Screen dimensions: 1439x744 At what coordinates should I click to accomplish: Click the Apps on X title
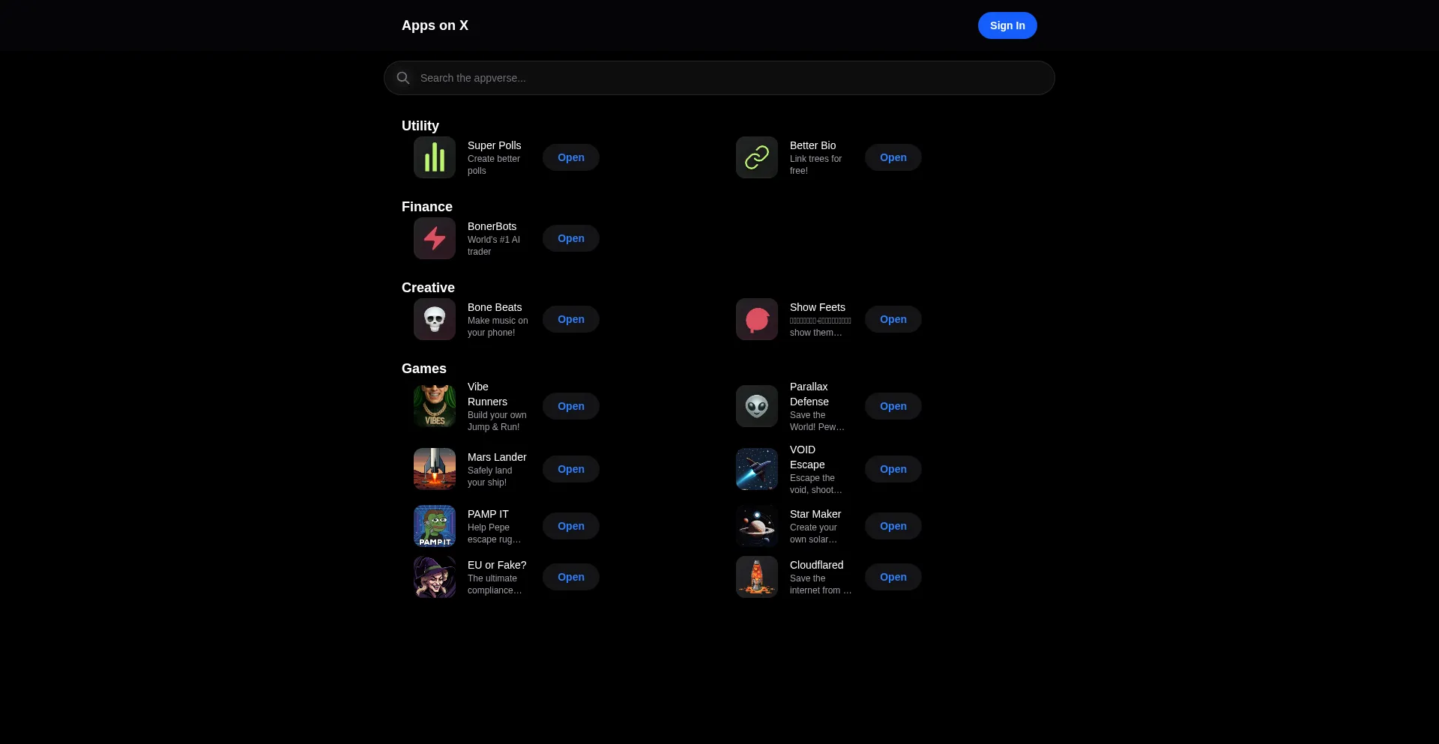435,25
